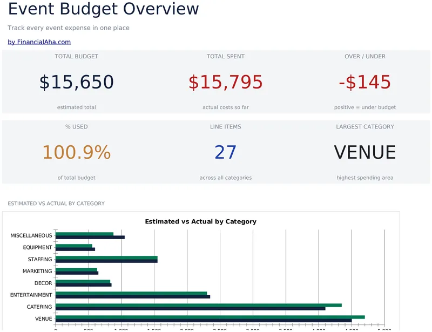Click the navy EQUIPMENT bar
This screenshot has width=432, height=332.
tap(75, 249)
